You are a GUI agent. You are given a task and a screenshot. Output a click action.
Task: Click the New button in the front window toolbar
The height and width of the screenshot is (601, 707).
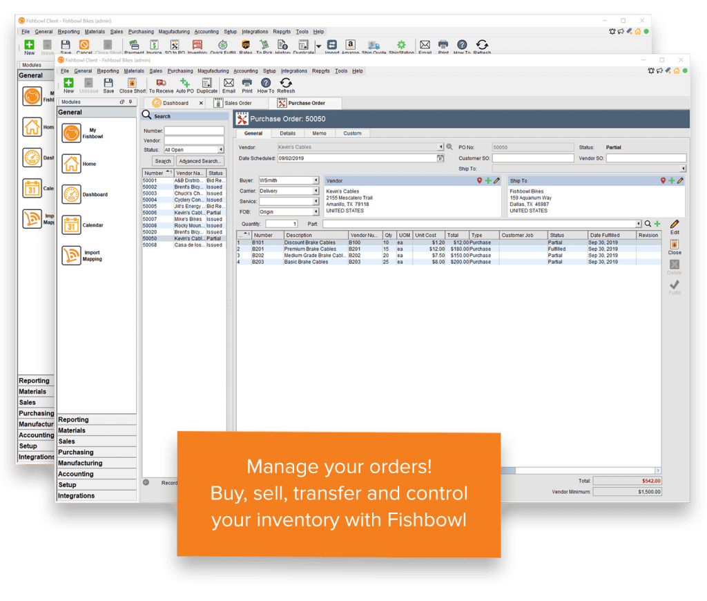point(68,85)
